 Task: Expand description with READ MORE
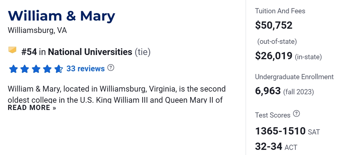[x=32, y=108]
